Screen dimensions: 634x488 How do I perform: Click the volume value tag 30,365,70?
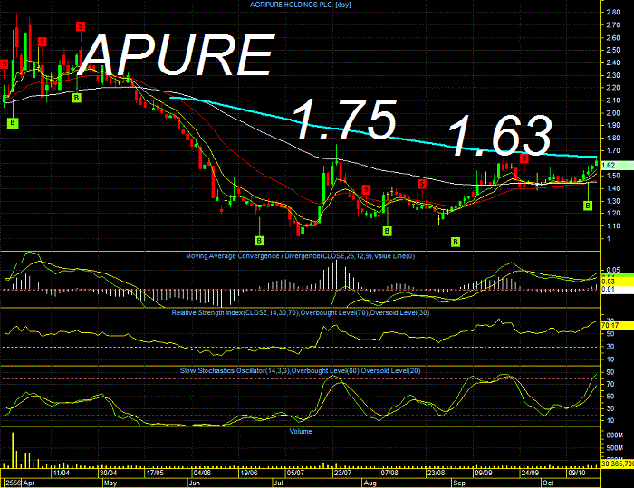pos(618,463)
